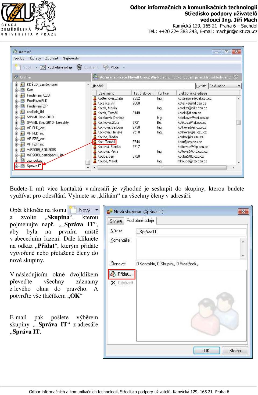This screenshot has width=258, height=395.
Task: Expand the WP2009_EGU2008 tree node
Action: click(x=16, y=150)
